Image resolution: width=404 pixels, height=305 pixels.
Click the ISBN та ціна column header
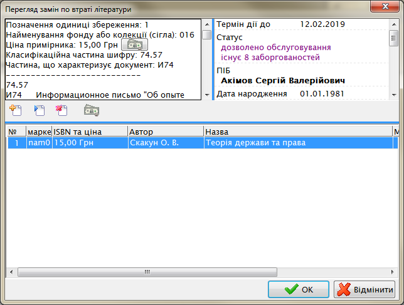[x=89, y=132]
